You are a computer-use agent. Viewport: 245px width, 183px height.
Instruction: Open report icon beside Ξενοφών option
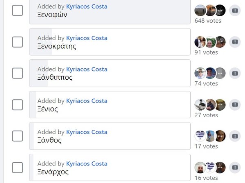pyautogui.click(x=235, y=11)
